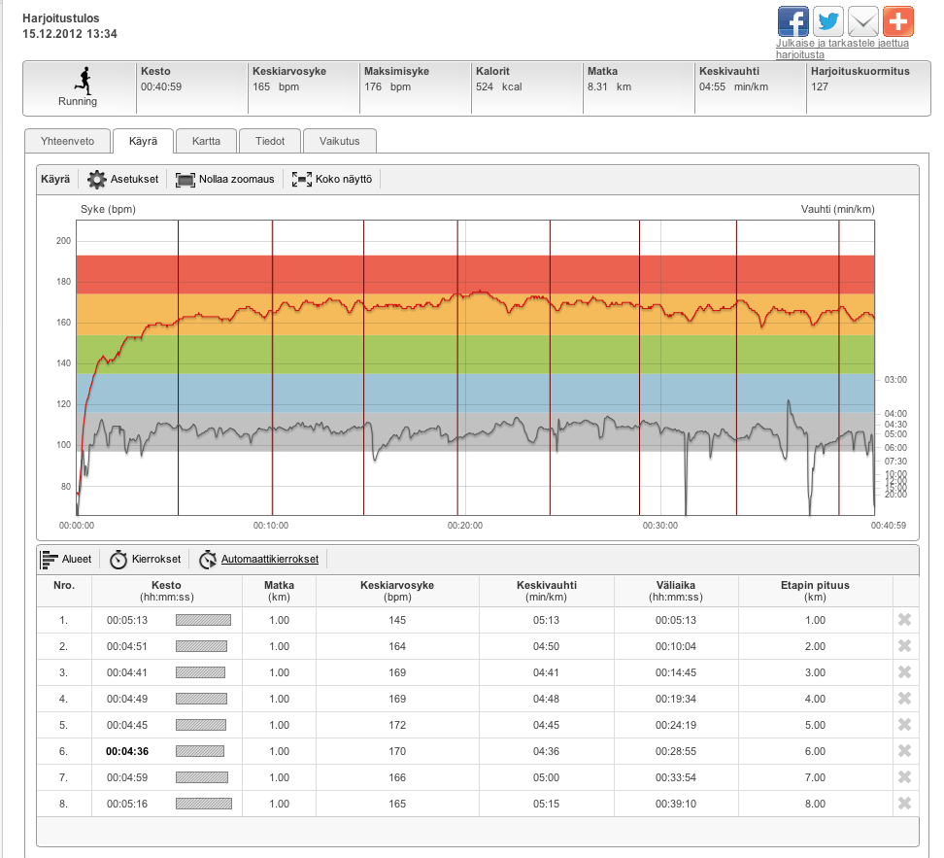Open the Automaattikierrokset link
The width and height of the screenshot is (944, 858).
click(x=270, y=559)
